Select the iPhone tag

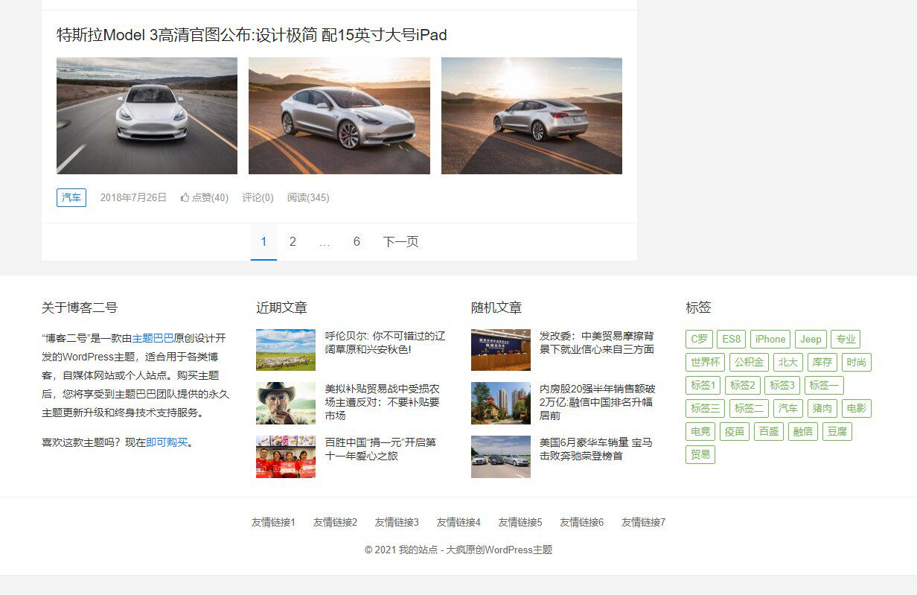pos(770,339)
